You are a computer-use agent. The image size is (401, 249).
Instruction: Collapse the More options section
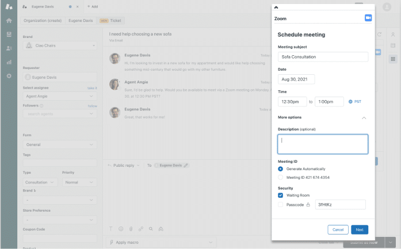[x=364, y=118]
